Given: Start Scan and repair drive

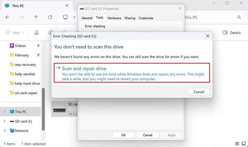Looking at the screenshot, I should tap(132, 73).
